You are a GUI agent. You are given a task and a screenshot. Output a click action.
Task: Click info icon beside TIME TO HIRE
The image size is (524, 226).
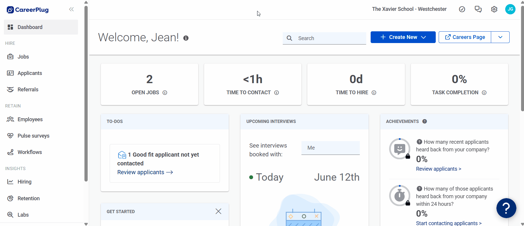374,93
